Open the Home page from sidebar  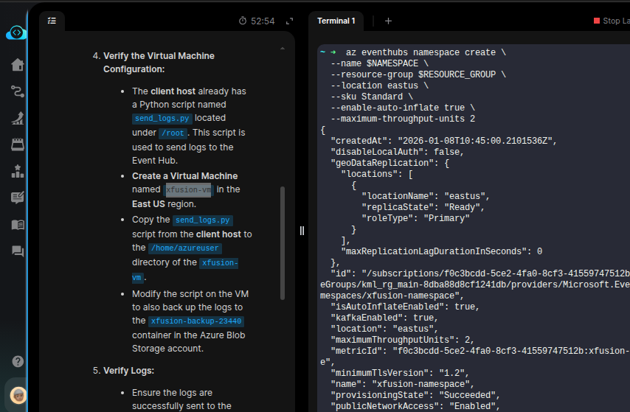[x=18, y=65]
